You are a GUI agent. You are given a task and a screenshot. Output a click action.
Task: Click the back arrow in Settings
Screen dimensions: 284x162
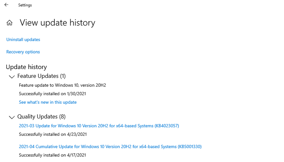(6, 5)
